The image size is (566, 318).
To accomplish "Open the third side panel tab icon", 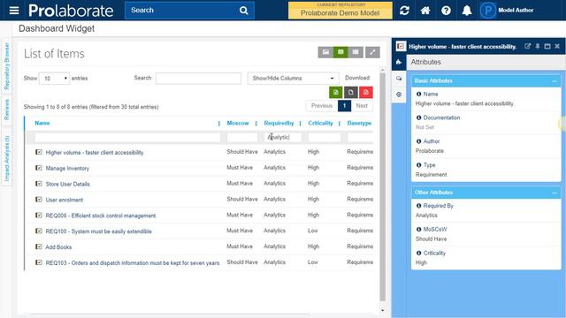I will tap(399, 95).
